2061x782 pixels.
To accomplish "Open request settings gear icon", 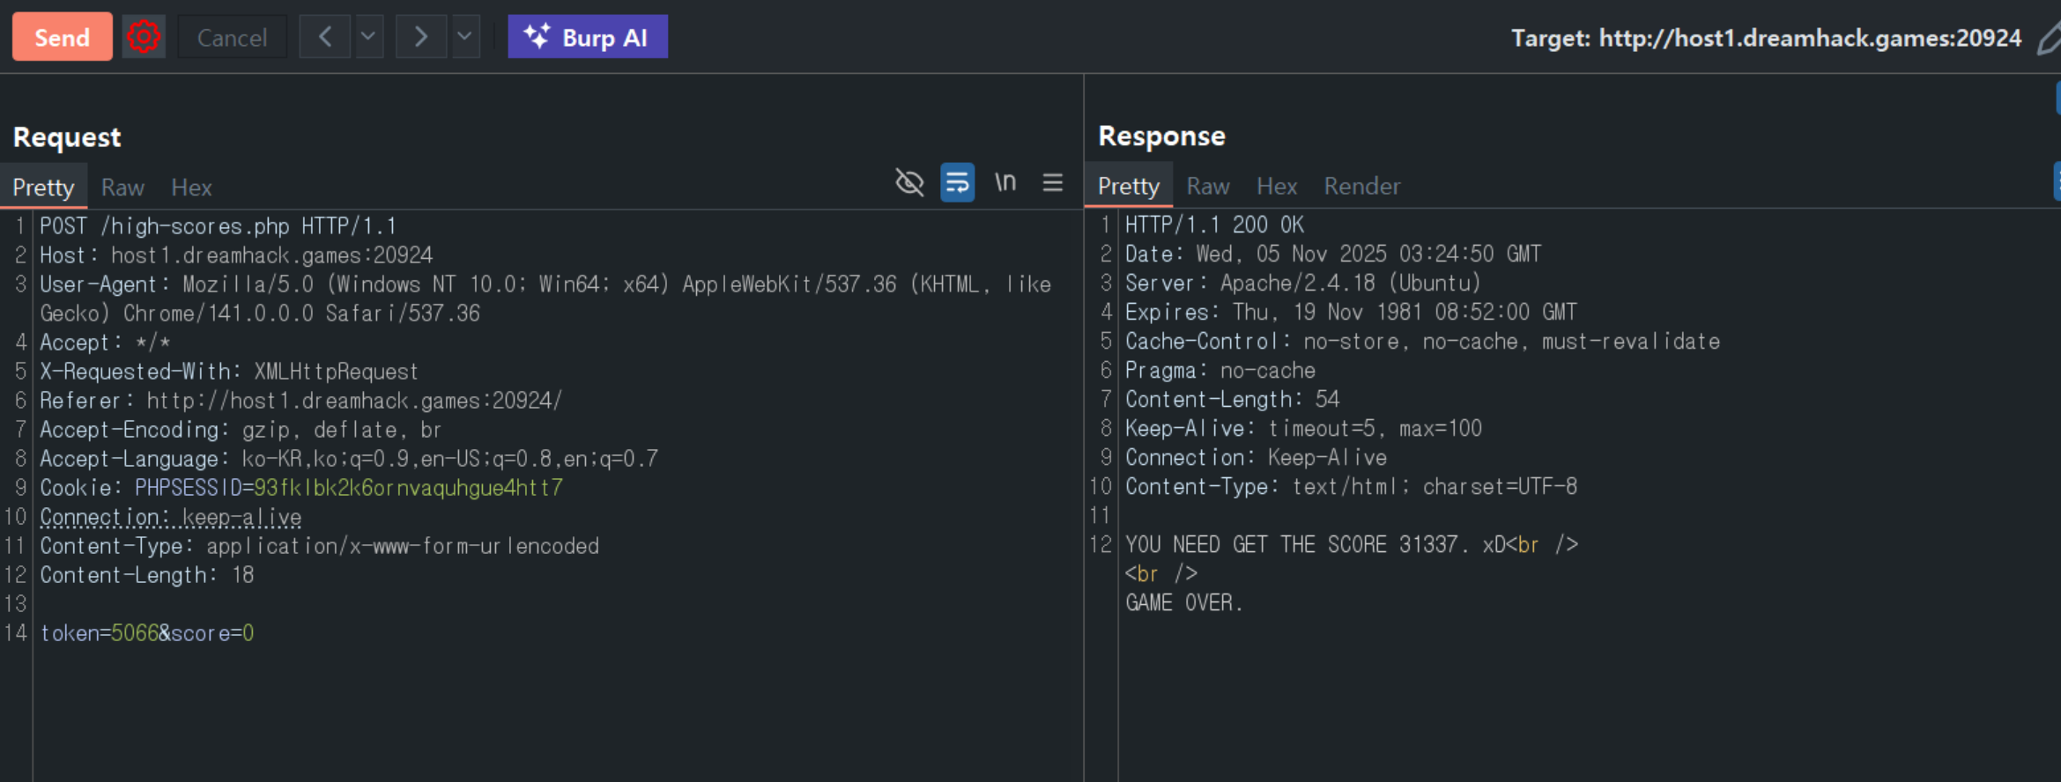I will coord(144,37).
